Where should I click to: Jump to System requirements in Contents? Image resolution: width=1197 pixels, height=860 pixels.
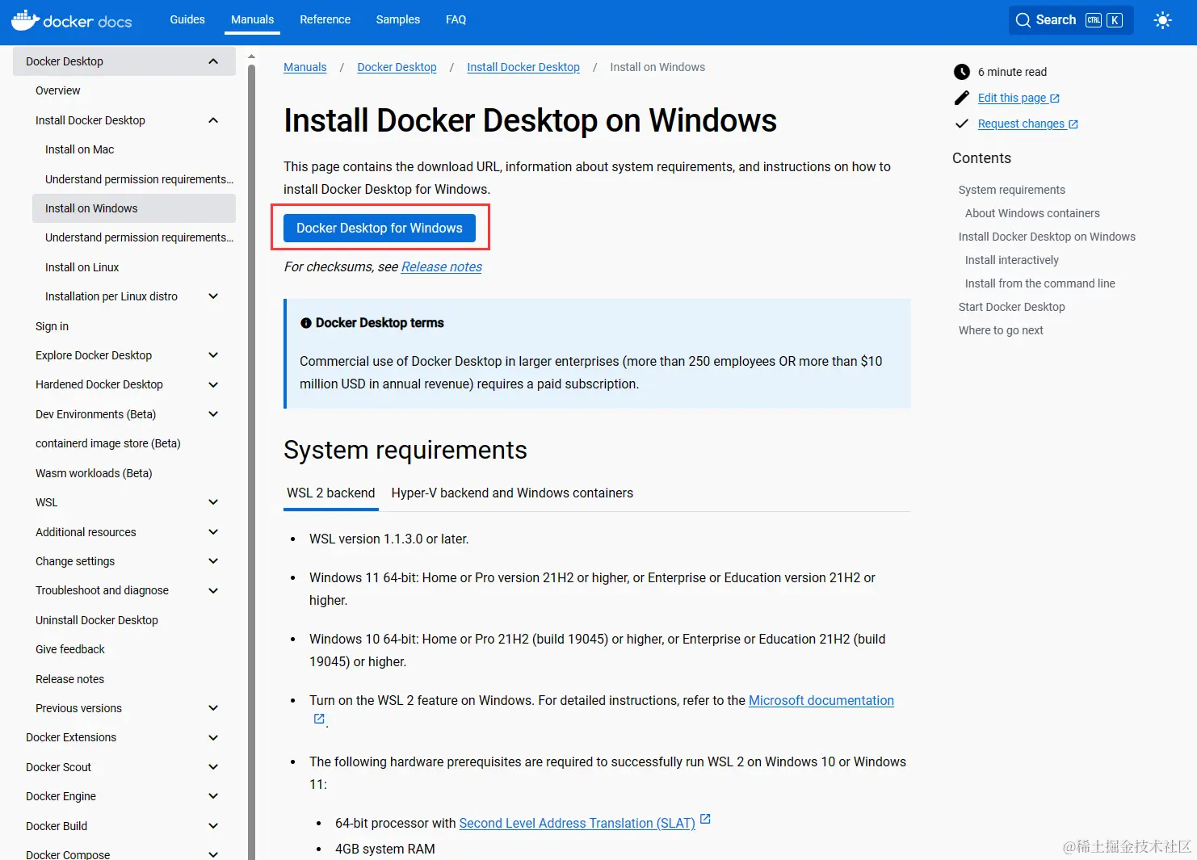click(1011, 190)
